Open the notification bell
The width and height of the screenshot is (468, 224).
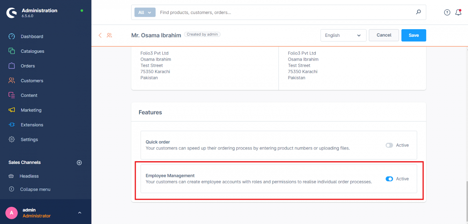tap(458, 12)
